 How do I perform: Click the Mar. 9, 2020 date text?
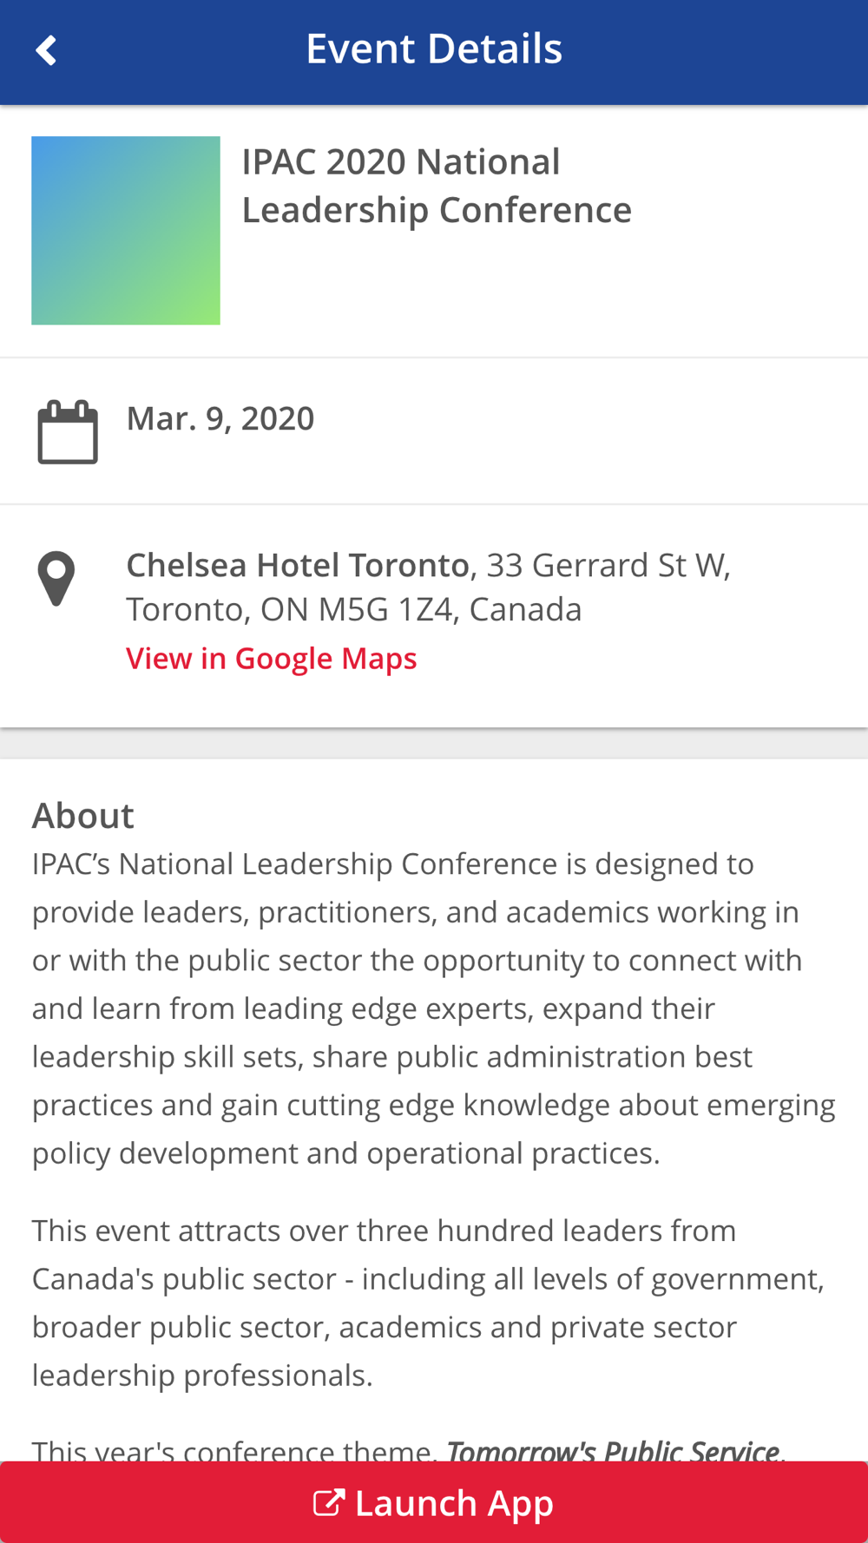(x=220, y=418)
